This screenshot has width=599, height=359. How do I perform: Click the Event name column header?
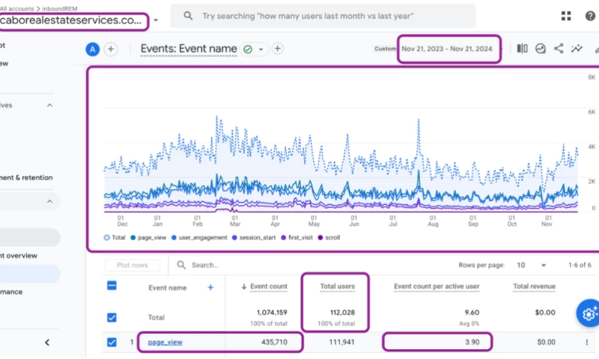click(x=167, y=288)
